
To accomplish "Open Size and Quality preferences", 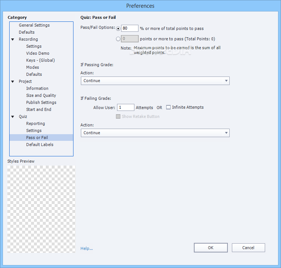I will pos(41,95).
